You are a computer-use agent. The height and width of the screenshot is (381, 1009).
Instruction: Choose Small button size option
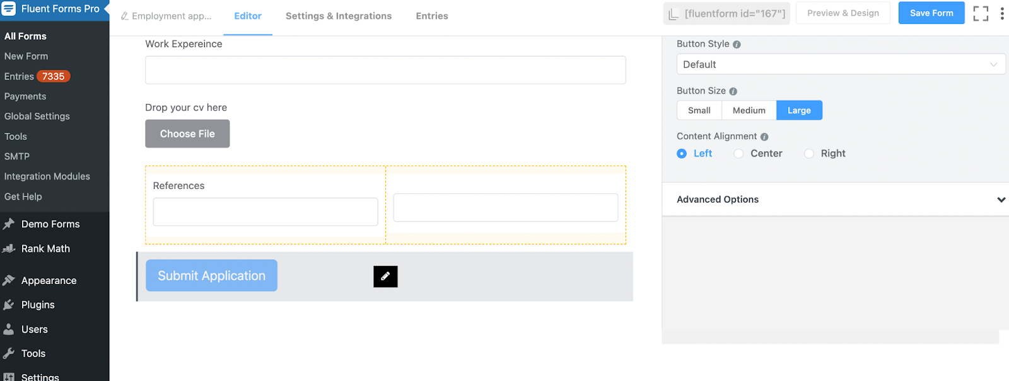tap(699, 110)
